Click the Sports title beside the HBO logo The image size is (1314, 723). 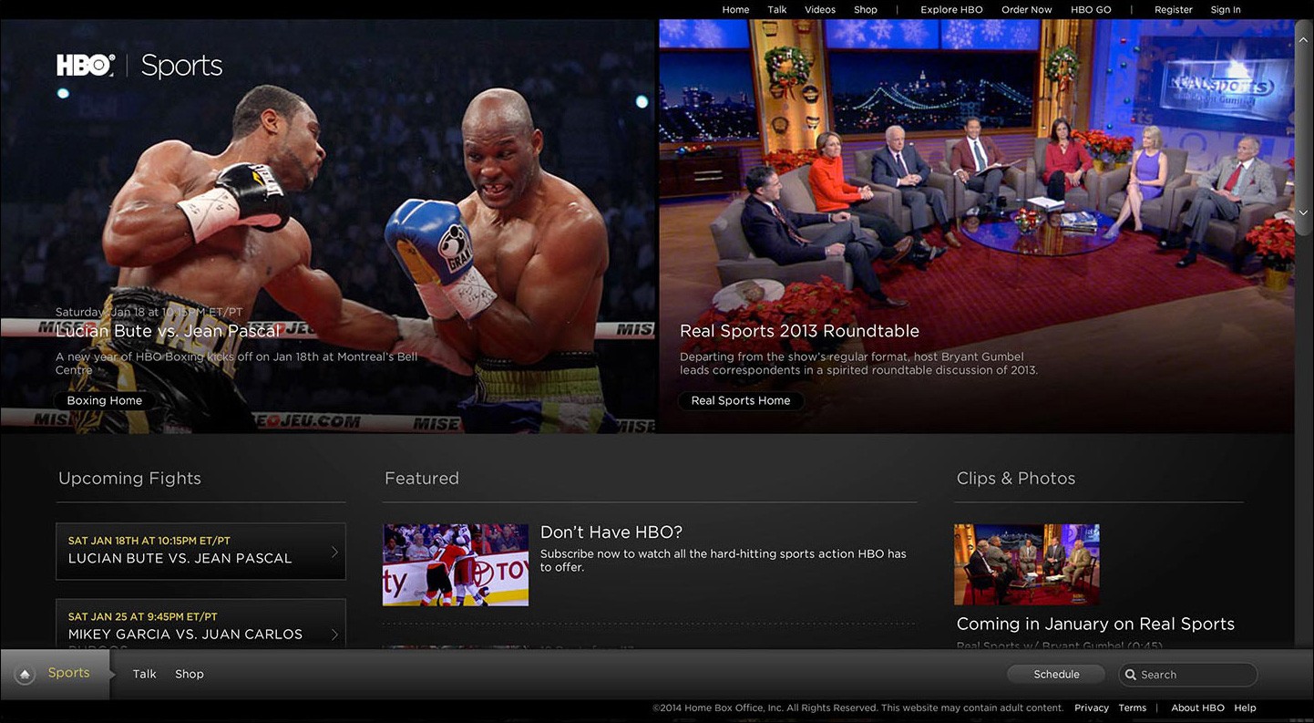(x=182, y=66)
